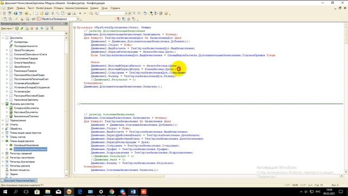Select Отчеты in the configuration tree
Viewport: 348px width, 196px height.
tap(14, 125)
